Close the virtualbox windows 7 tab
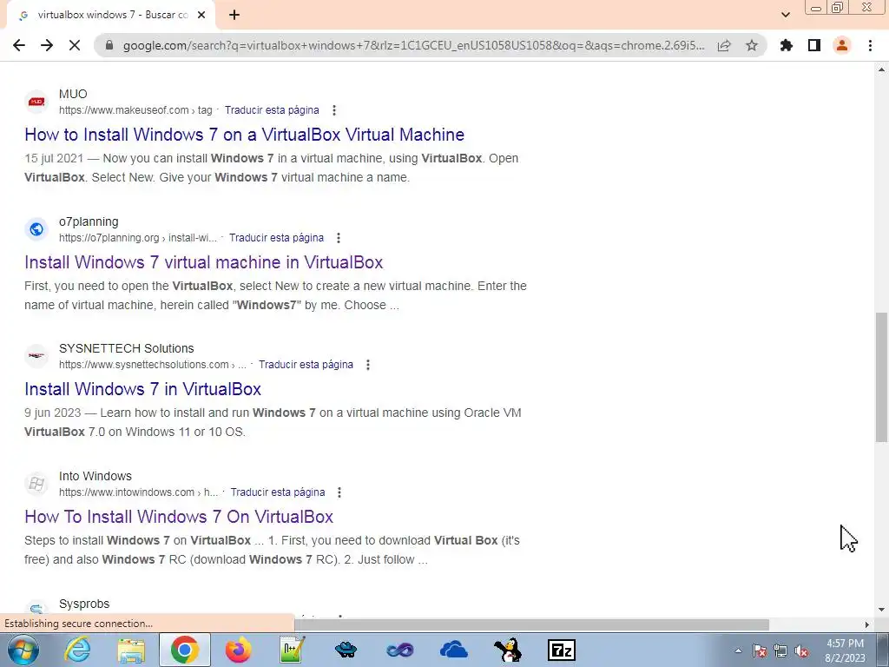This screenshot has height=667, width=889. click(x=201, y=16)
